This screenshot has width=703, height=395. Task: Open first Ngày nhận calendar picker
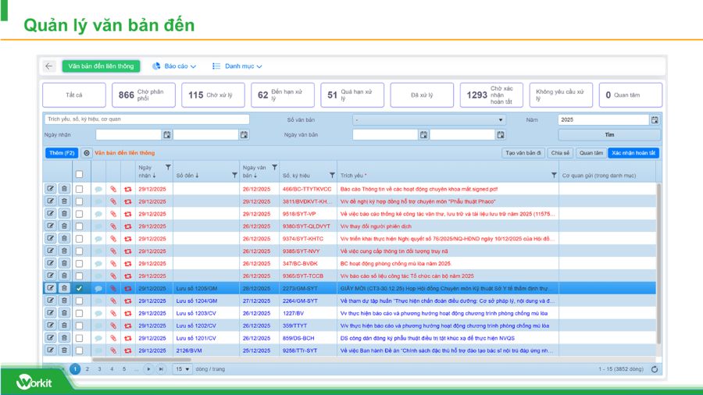coord(167,135)
